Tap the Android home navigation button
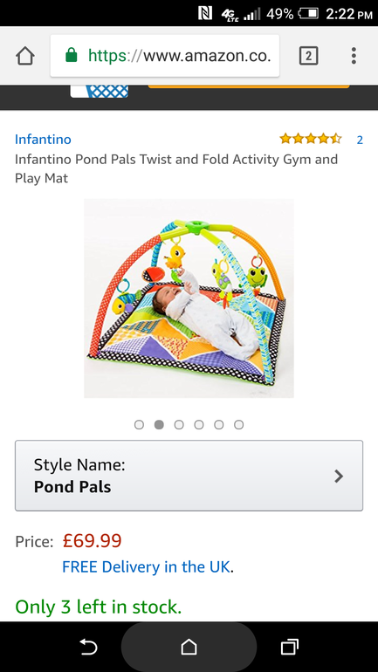 (x=189, y=647)
